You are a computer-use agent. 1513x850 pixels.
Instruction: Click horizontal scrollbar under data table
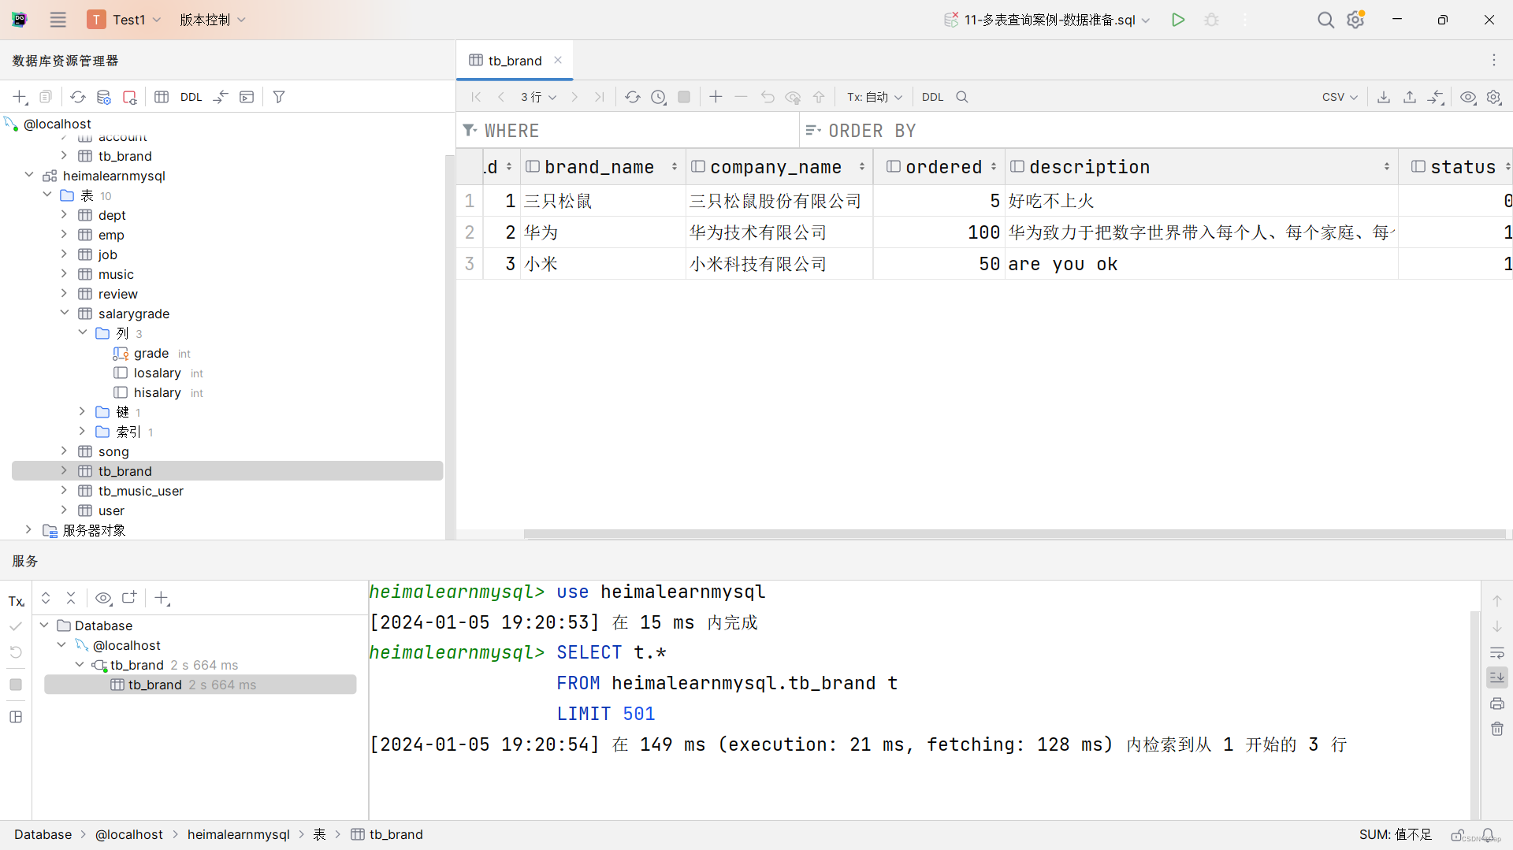coord(1014,534)
